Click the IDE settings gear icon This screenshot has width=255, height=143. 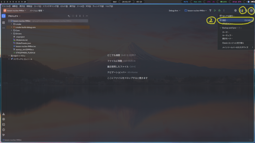click(x=252, y=11)
